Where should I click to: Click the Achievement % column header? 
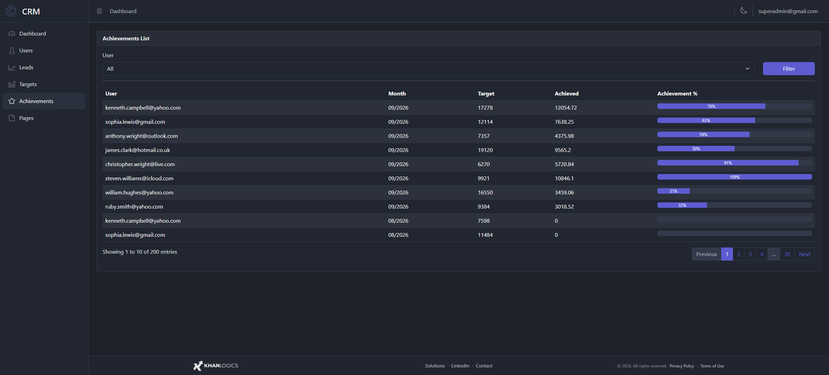click(x=677, y=94)
